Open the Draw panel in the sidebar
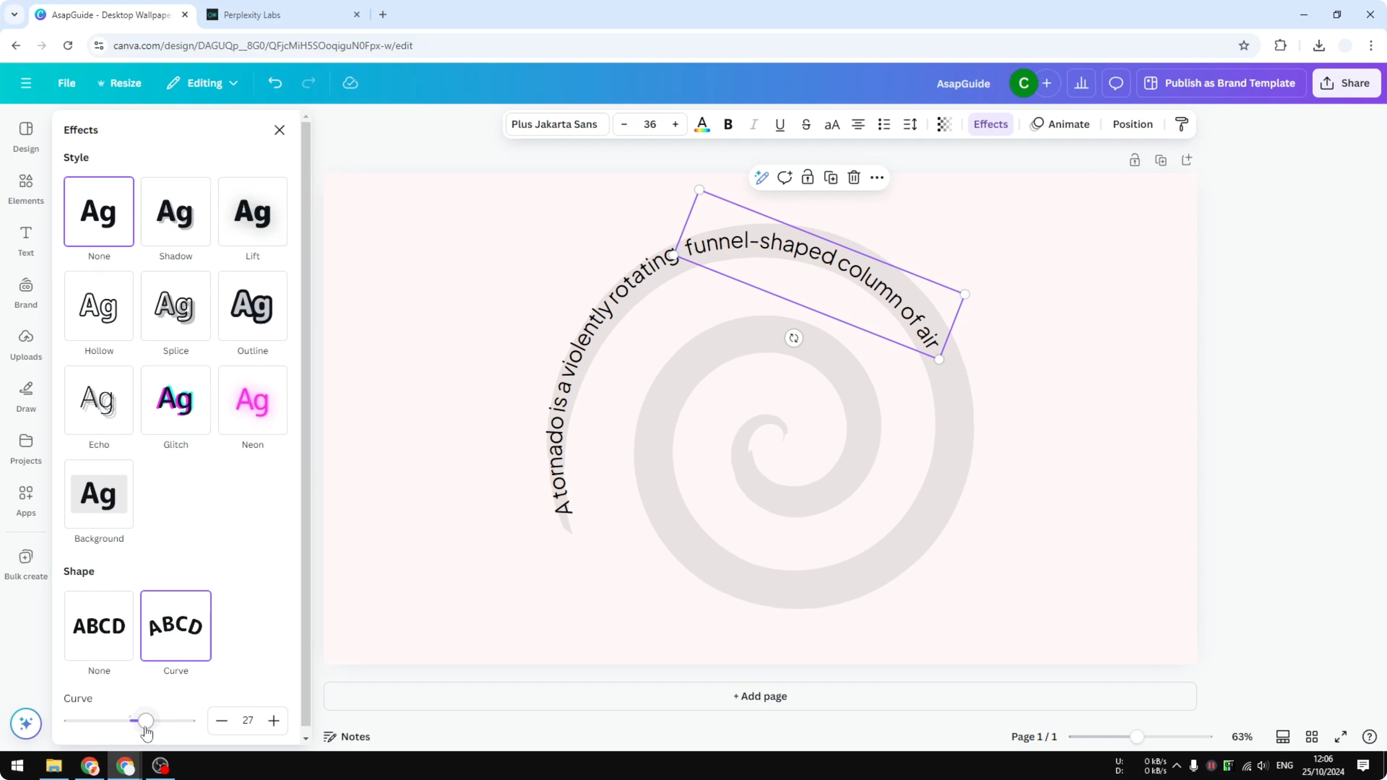 tap(25, 397)
